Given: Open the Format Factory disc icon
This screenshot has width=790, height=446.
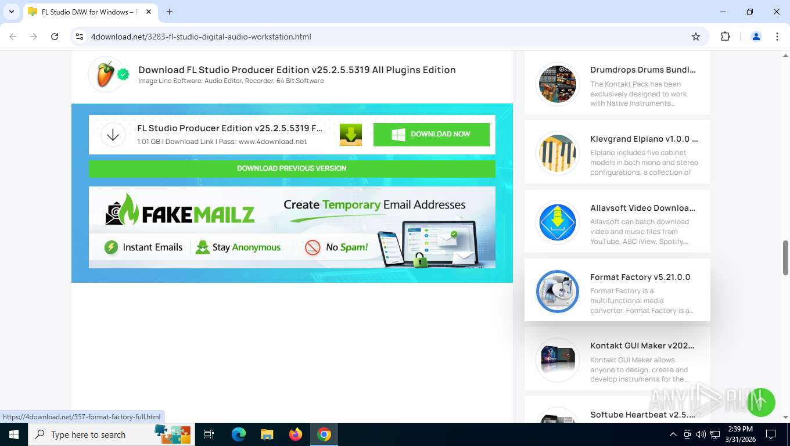Looking at the screenshot, I should pyautogui.click(x=557, y=292).
